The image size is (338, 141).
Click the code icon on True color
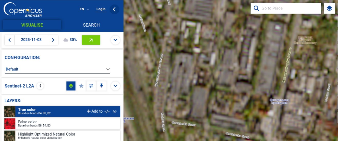click(107, 112)
